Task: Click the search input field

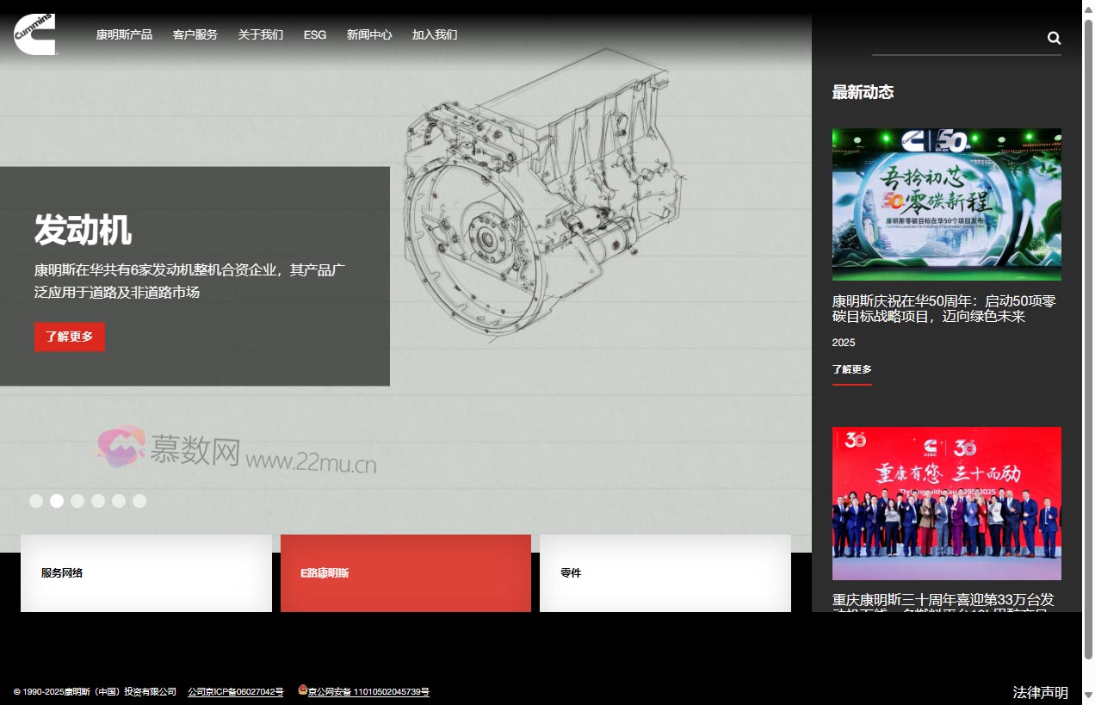Action: (x=956, y=39)
